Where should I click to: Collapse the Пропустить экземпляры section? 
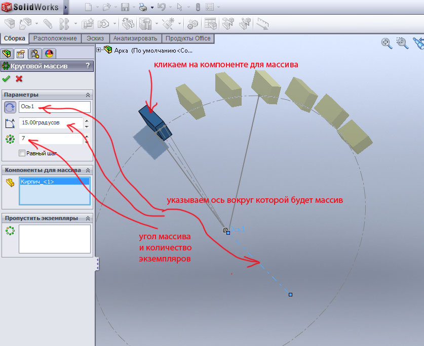tap(88, 218)
